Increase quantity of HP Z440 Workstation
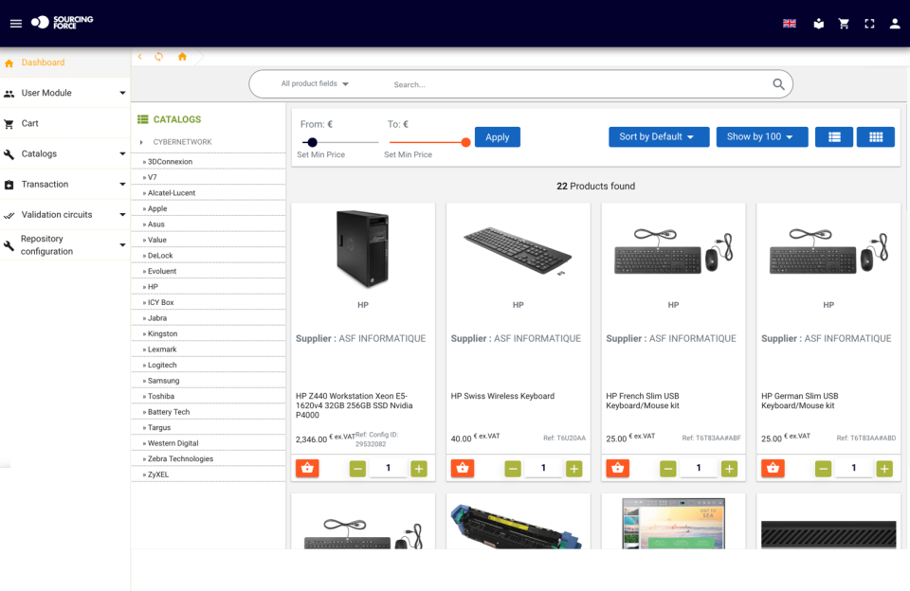 click(419, 469)
